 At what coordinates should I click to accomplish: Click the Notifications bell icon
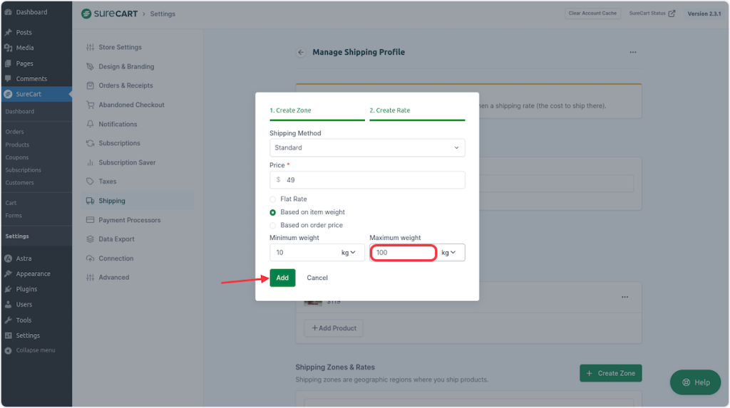pos(90,124)
